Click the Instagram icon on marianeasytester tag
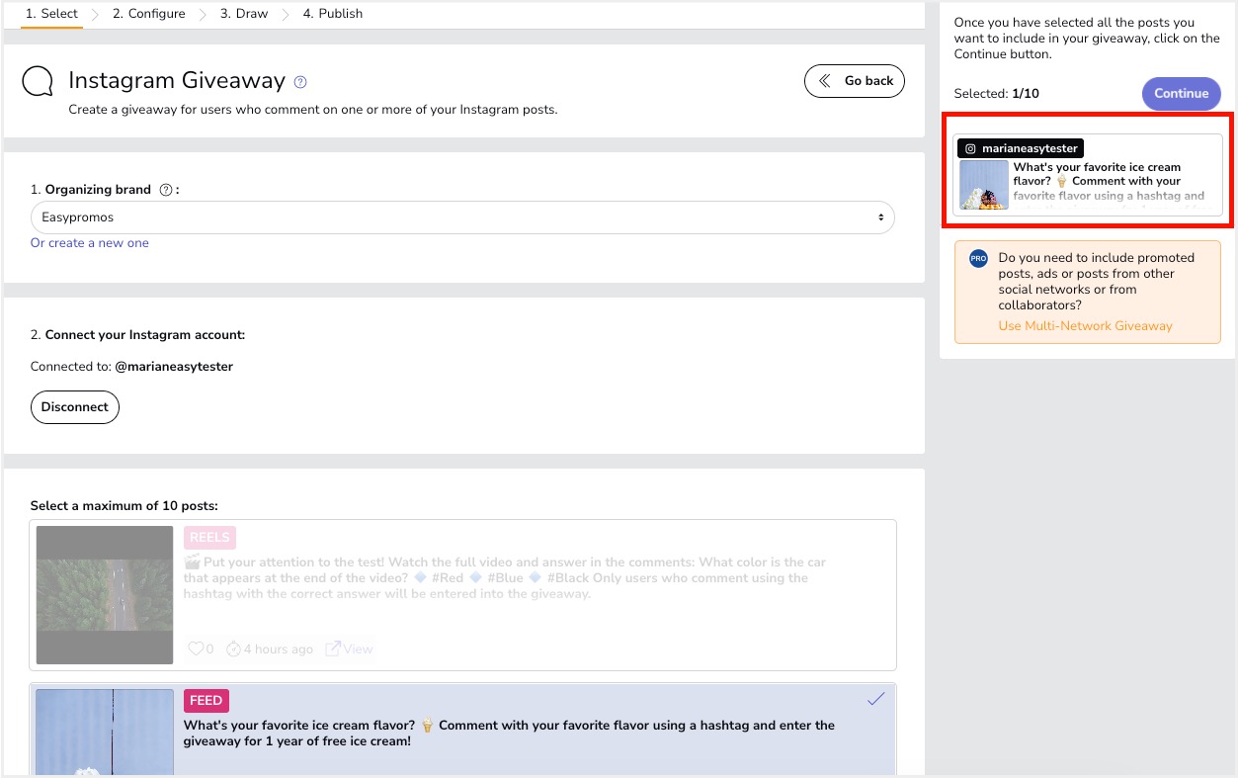Image resolution: width=1238 pixels, height=779 pixels. pyautogui.click(x=970, y=148)
